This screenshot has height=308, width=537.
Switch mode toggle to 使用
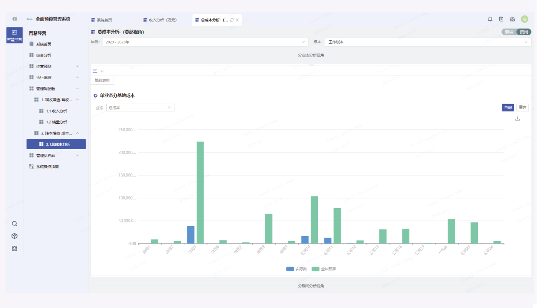[524, 32]
